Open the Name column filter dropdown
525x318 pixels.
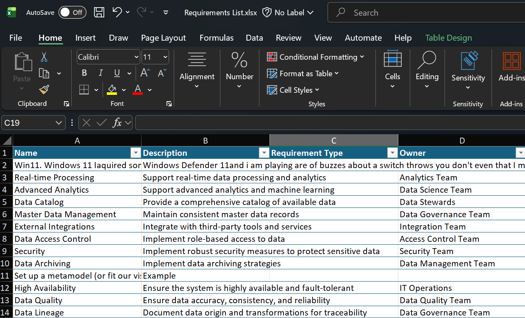click(x=136, y=153)
